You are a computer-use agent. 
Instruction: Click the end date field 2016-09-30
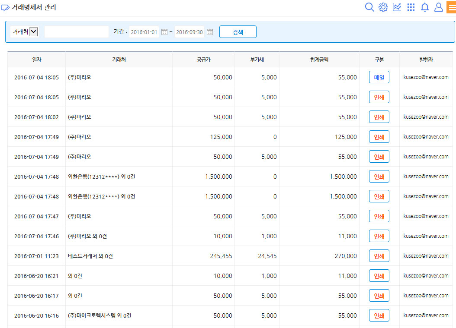(189, 32)
